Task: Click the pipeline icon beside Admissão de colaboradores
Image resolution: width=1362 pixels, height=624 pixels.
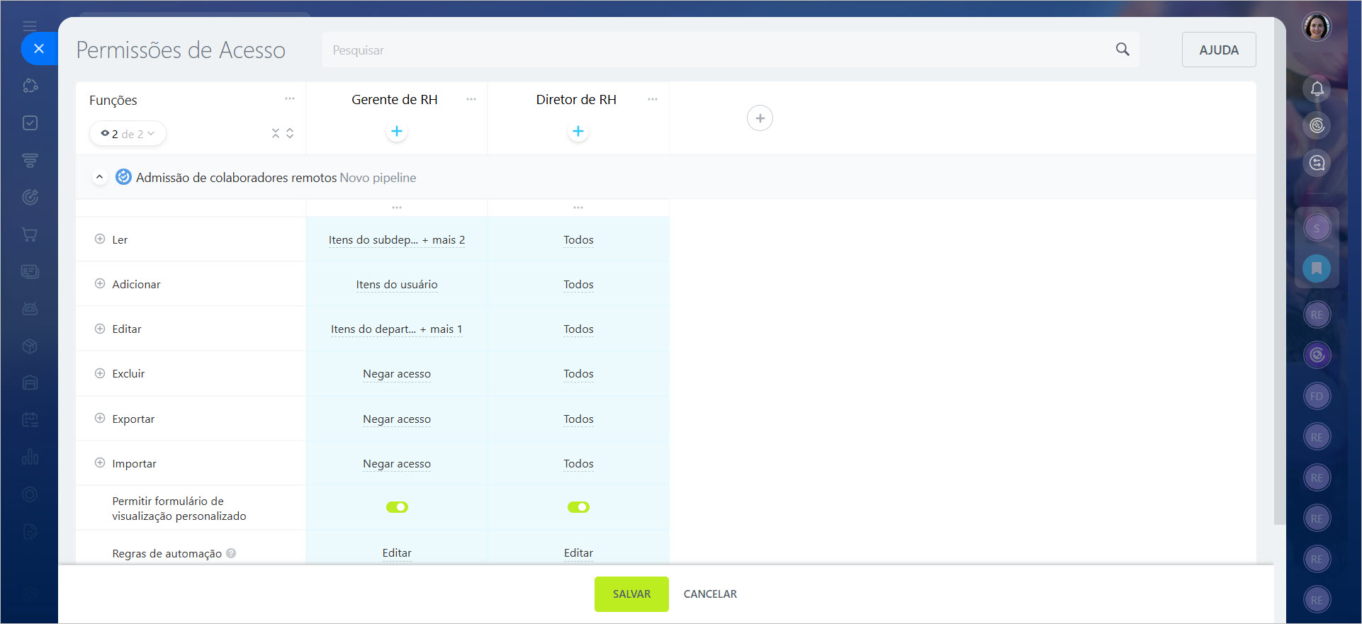Action: tap(123, 177)
